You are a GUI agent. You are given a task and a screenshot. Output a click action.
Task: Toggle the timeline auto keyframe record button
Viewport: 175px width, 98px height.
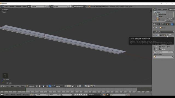104,95
